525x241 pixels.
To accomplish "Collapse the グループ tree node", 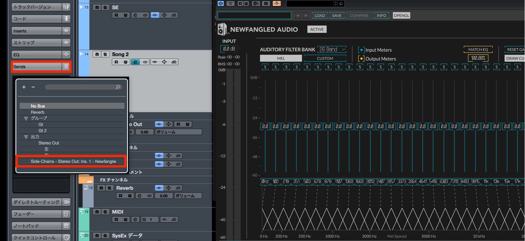I will click(x=26, y=118).
